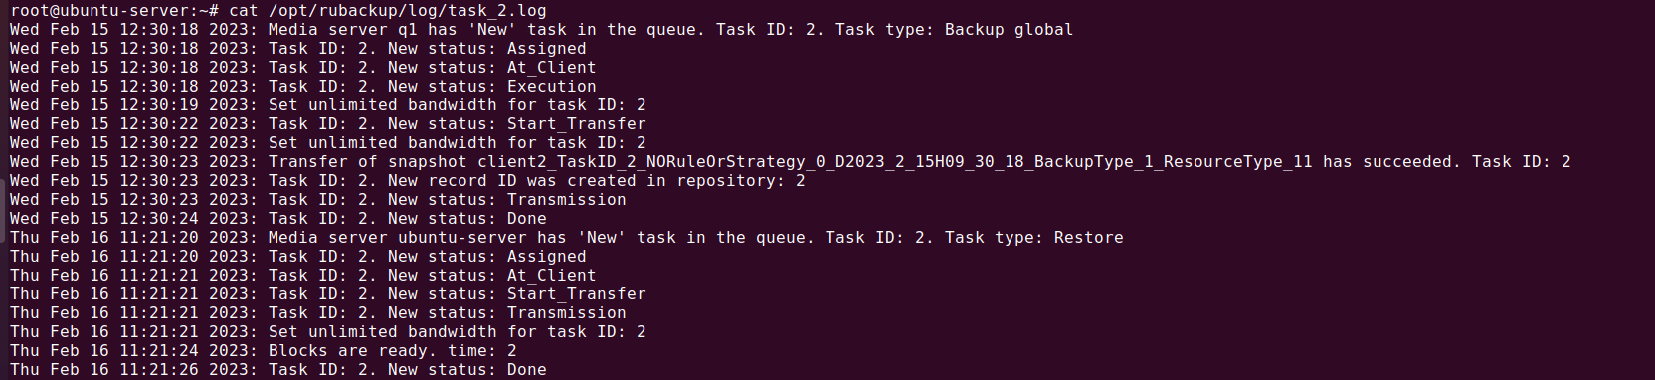Click 'Start_Transfer' status at 12:30:22
1655x380 pixels.
[576, 124]
